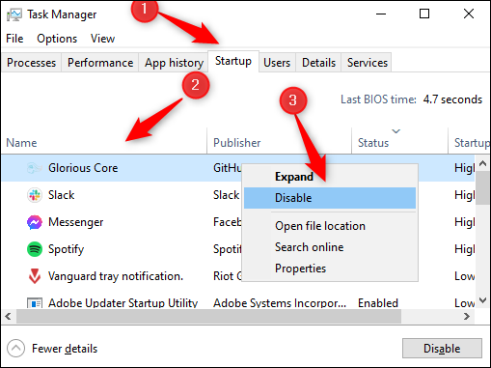491x368 pixels.
Task: Choose Disable in the context menu
Action: point(330,198)
